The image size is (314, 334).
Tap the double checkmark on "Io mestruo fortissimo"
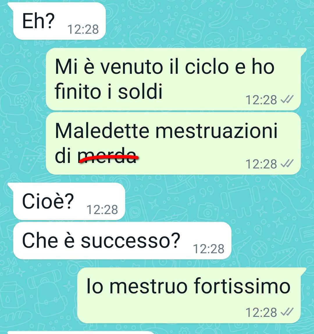click(287, 312)
